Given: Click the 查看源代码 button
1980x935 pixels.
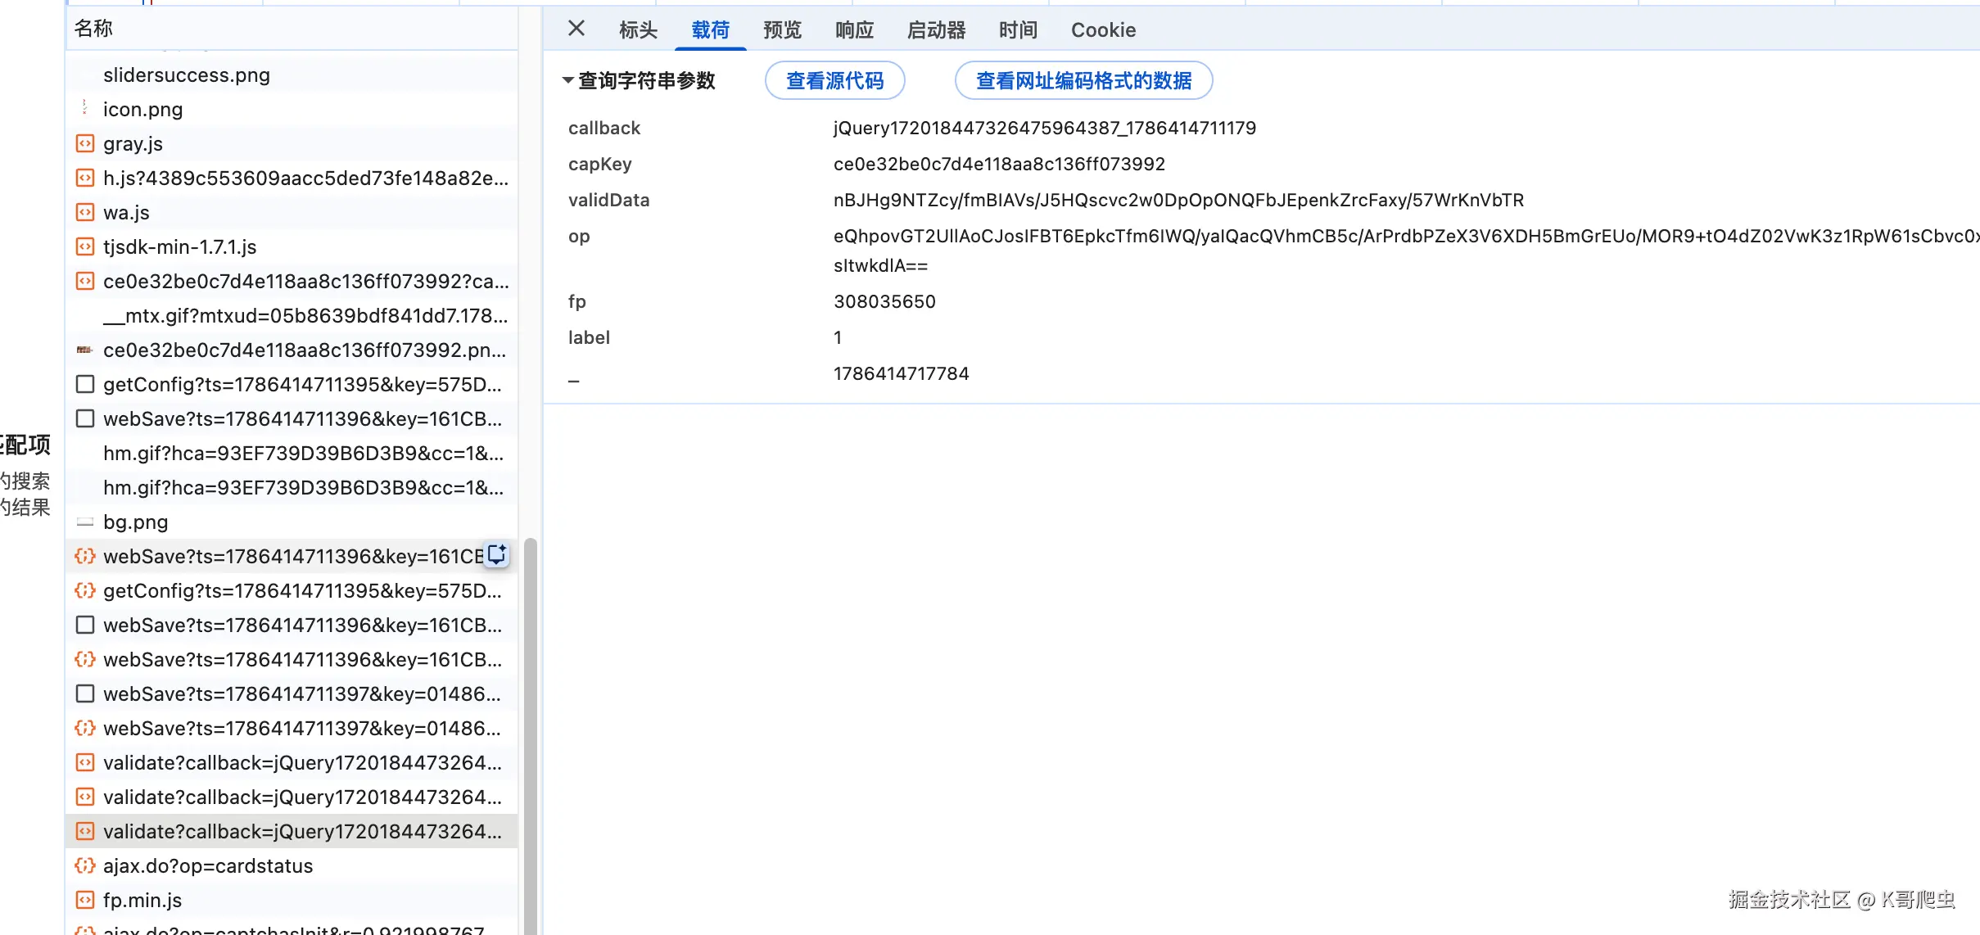Looking at the screenshot, I should click(834, 80).
